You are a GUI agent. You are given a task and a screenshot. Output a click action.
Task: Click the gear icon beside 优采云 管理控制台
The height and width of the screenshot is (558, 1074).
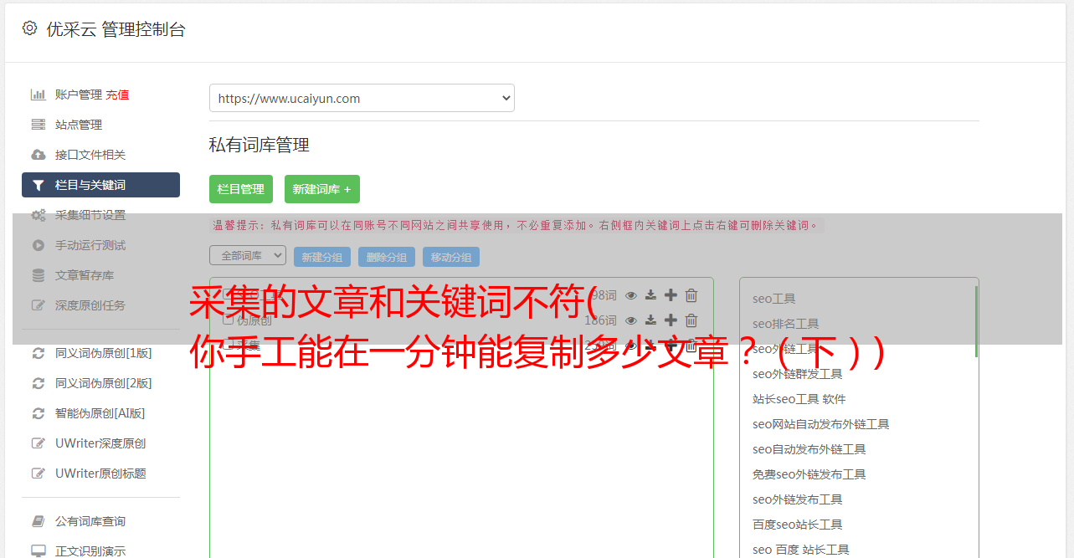(x=30, y=28)
